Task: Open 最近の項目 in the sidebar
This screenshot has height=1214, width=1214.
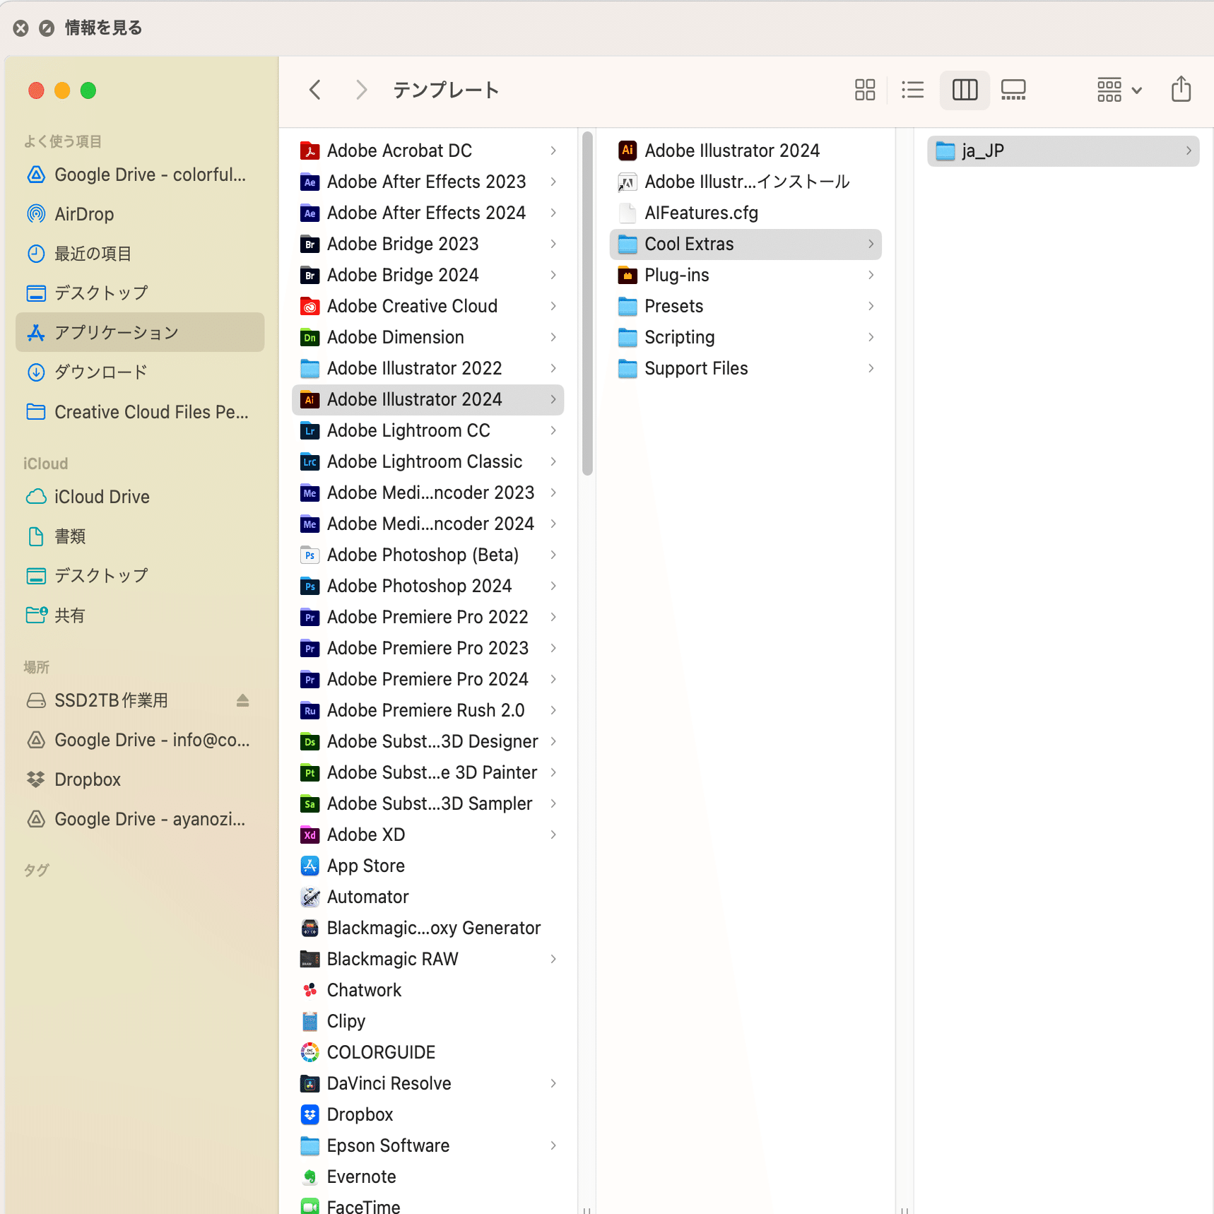Action: 140,254
